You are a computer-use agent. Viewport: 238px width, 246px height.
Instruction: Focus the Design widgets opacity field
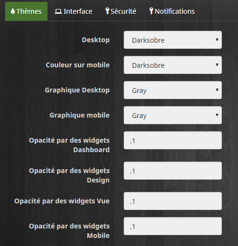(173, 171)
